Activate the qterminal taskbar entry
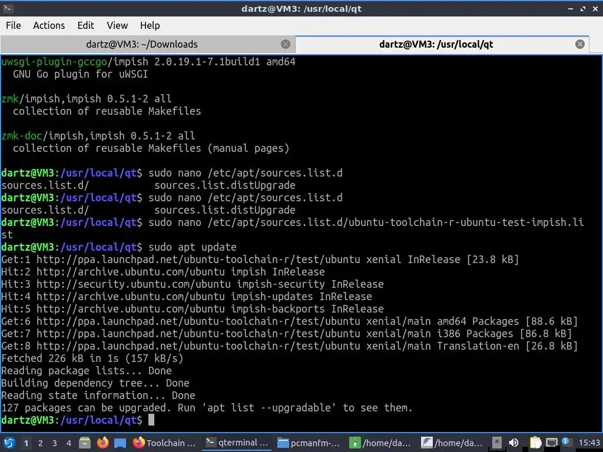The height and width of the screenshot is (452, 603). click(x=236, y=443)
